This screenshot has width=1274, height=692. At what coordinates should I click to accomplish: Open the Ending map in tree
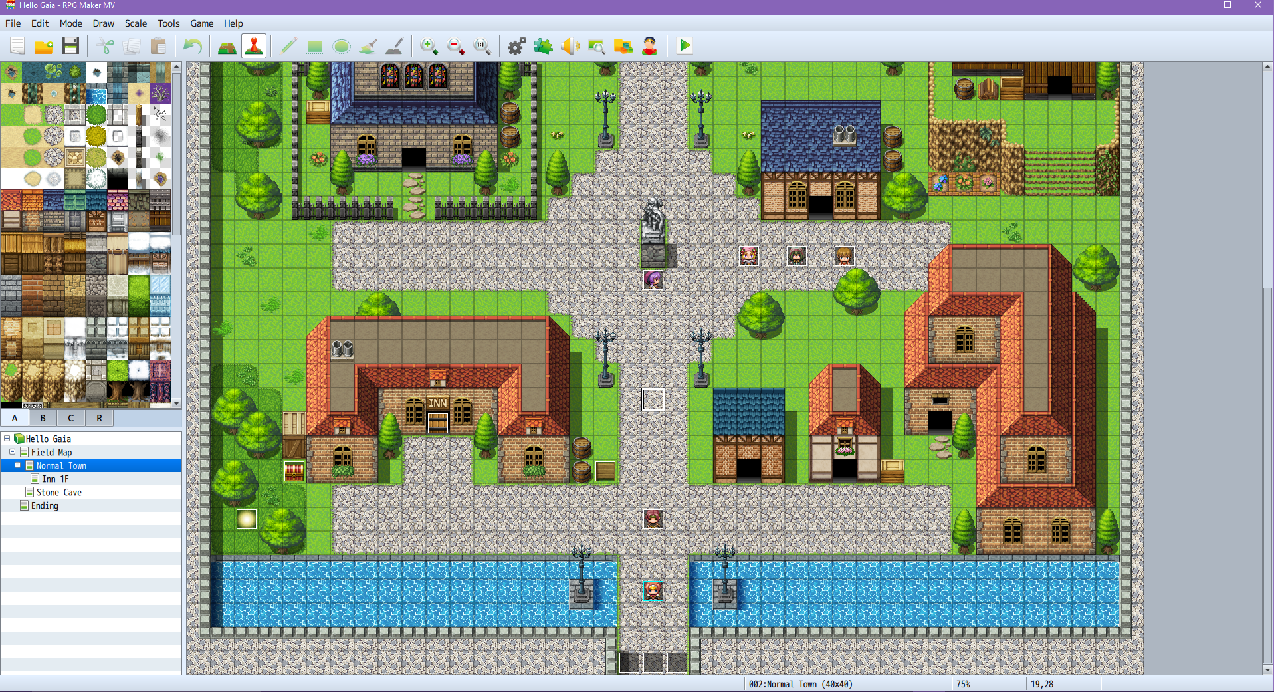click(45, 506)
